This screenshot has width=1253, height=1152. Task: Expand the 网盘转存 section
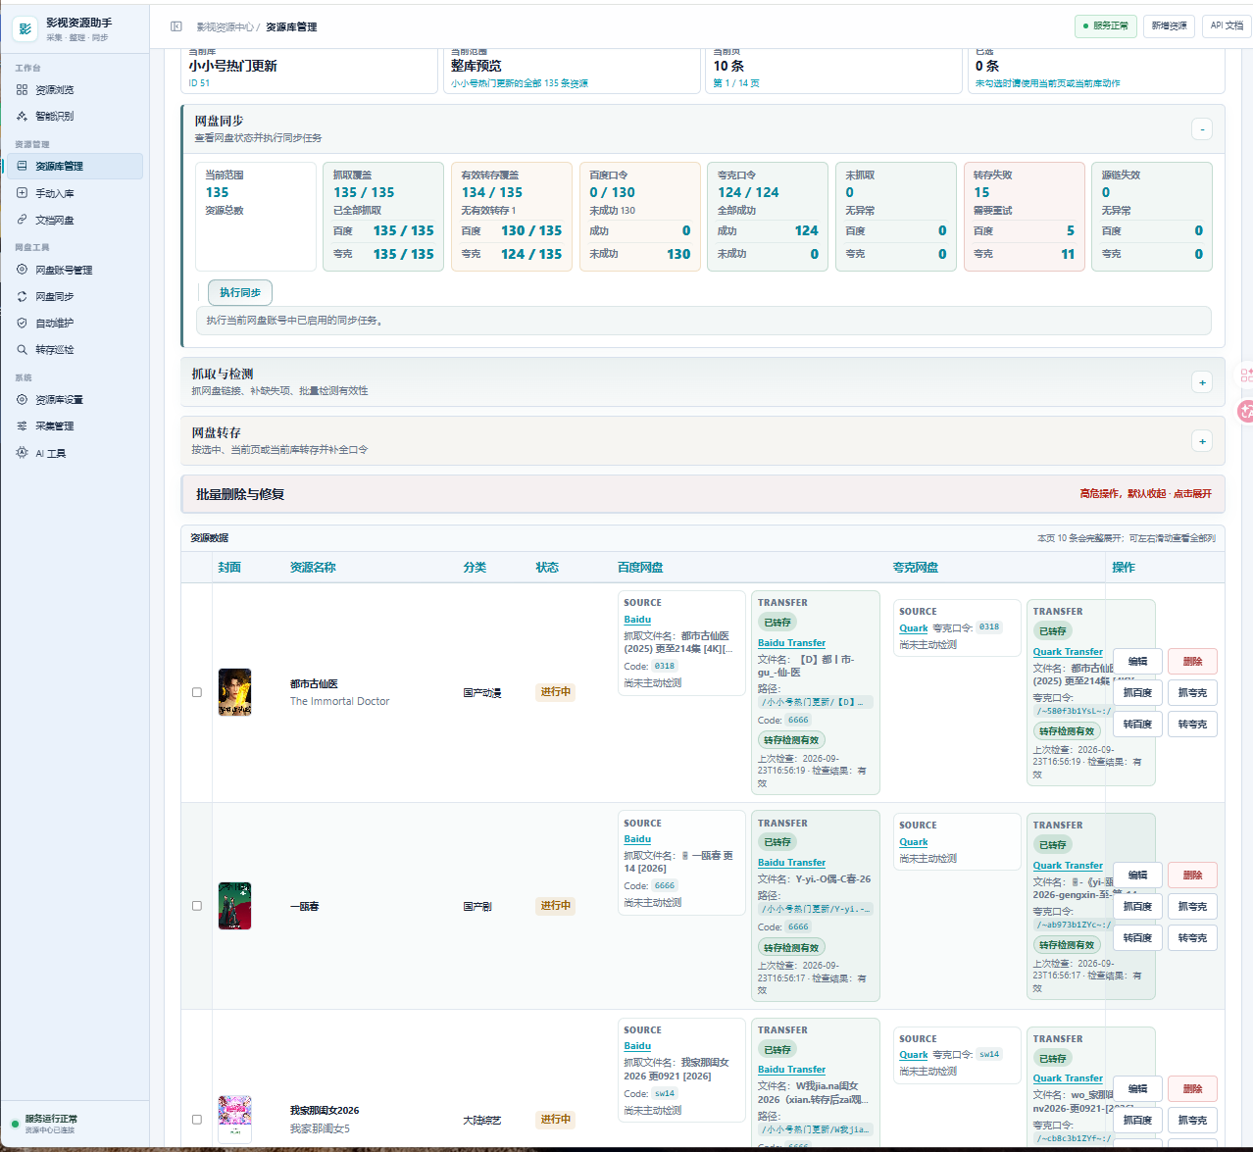point(1202,441)
